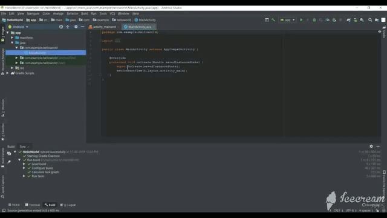Open the Navigate menu

pos(33,13)
